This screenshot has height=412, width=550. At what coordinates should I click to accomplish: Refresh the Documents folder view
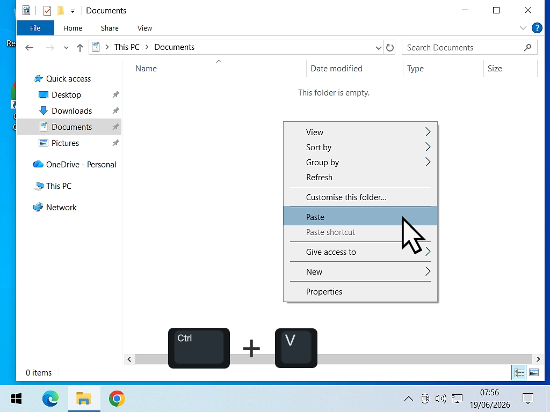tap(390, 48)
